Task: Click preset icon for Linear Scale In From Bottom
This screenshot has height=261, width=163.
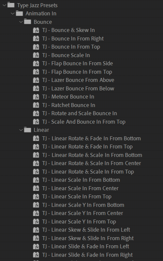Action: click(x=36, y=180)
